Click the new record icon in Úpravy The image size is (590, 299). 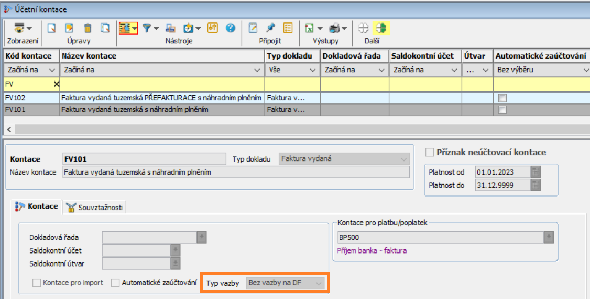coord(51,28)
